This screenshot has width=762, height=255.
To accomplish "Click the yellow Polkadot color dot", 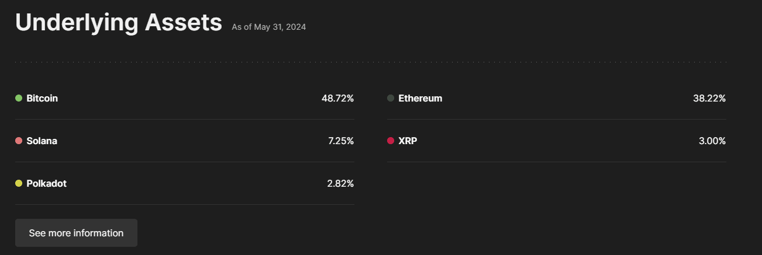I will (x=19, y=183).
